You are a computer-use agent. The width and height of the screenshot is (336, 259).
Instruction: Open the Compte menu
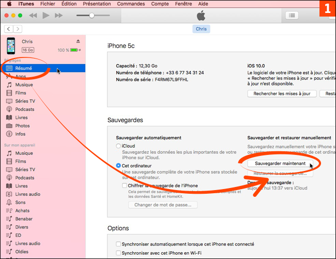(x=159, y=4)
